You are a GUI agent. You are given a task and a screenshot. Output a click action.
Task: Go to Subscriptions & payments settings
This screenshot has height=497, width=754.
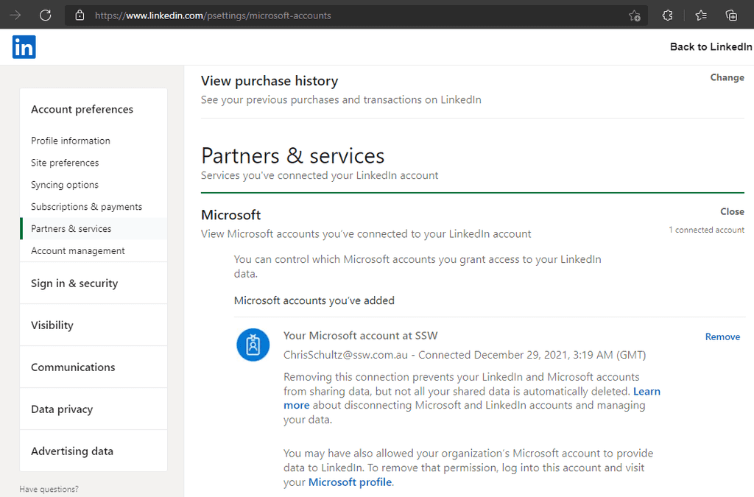pos(86,207)
